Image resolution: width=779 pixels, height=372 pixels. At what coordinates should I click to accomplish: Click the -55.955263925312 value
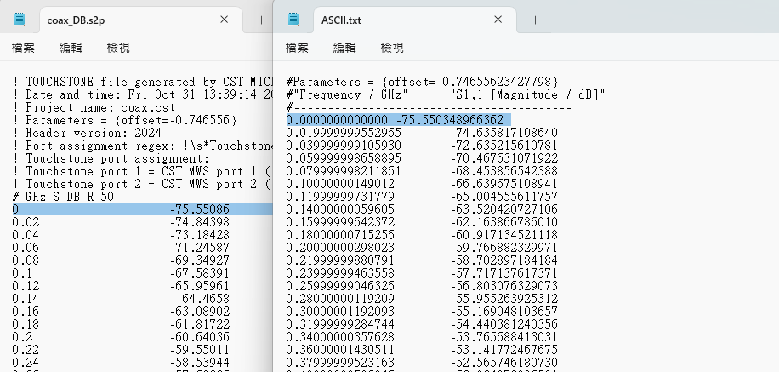pyautogui.click(x=504, y=299)
